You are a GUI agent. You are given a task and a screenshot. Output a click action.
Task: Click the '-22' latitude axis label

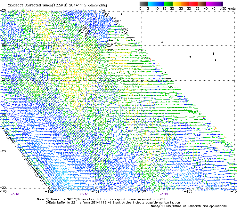coord(3,44)
